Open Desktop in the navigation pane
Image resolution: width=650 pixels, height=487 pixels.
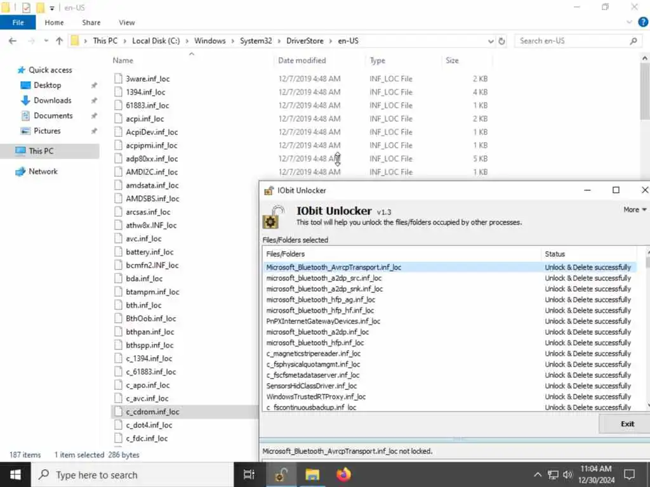(47, 85)
